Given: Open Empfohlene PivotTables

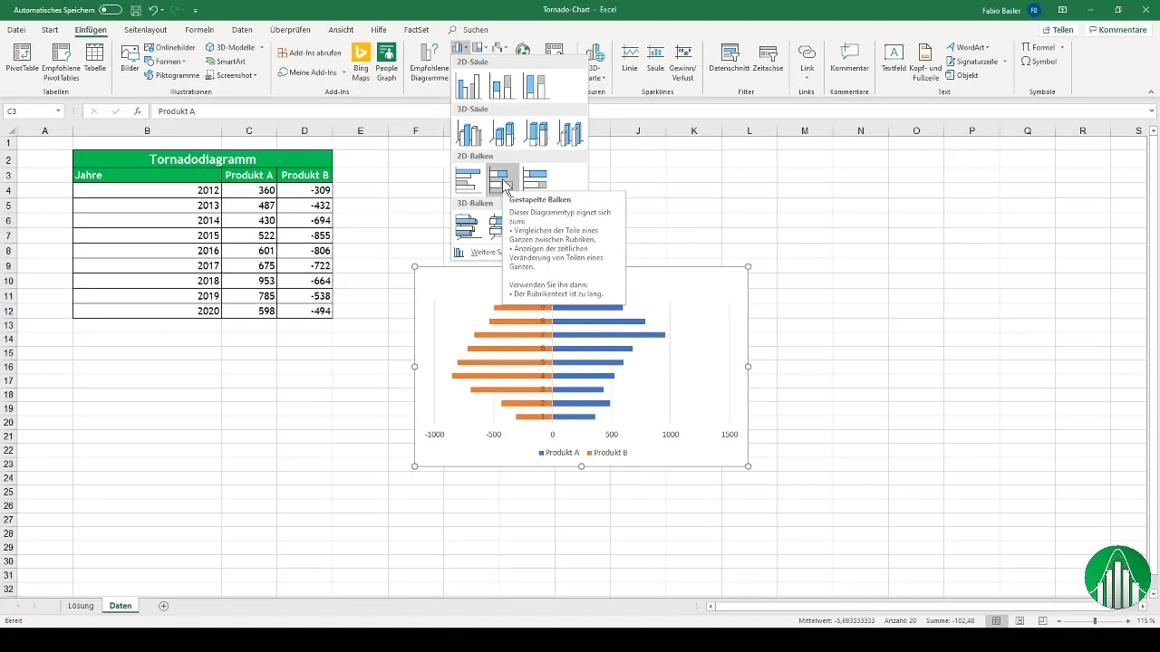Looking at the screenshot, I should 61,62.
